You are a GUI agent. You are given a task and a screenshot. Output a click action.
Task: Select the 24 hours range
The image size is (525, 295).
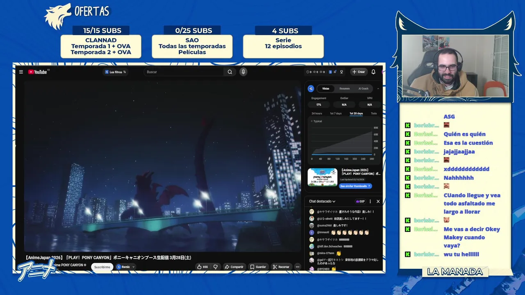coord(317,113)
